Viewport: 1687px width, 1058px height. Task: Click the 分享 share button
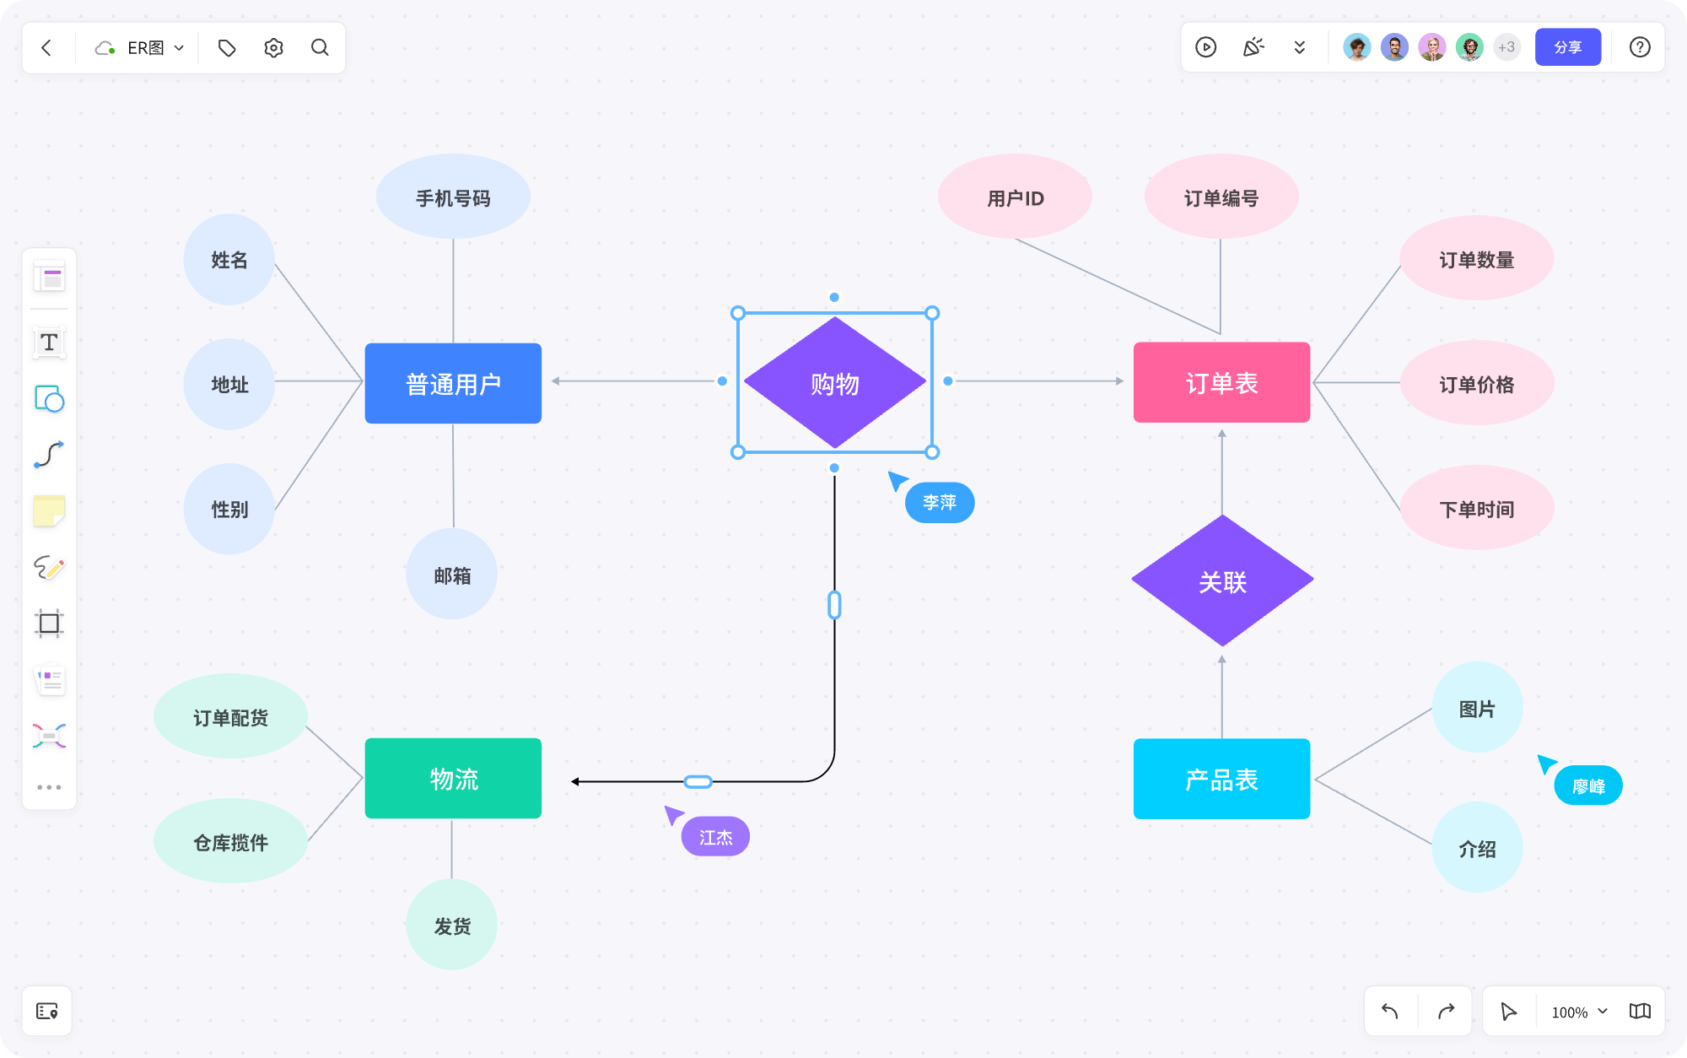[1568, 47]
